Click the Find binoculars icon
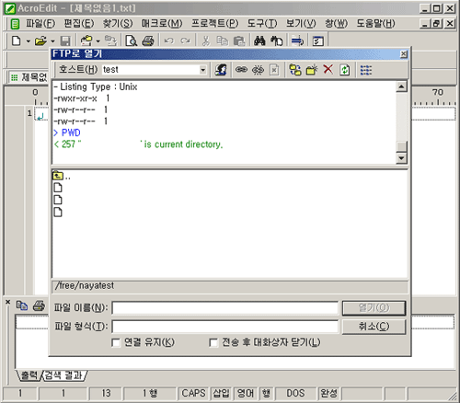The image size is (460, 403). (x=259, y=40)
